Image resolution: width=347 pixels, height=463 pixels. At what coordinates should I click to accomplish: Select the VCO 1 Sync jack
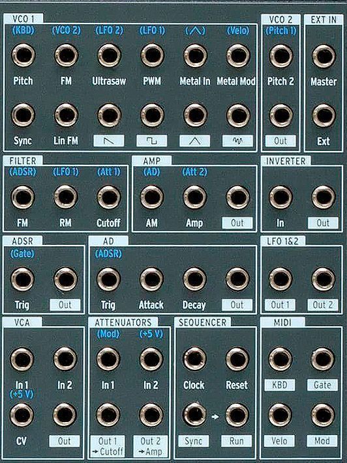(x=23, y=115)
